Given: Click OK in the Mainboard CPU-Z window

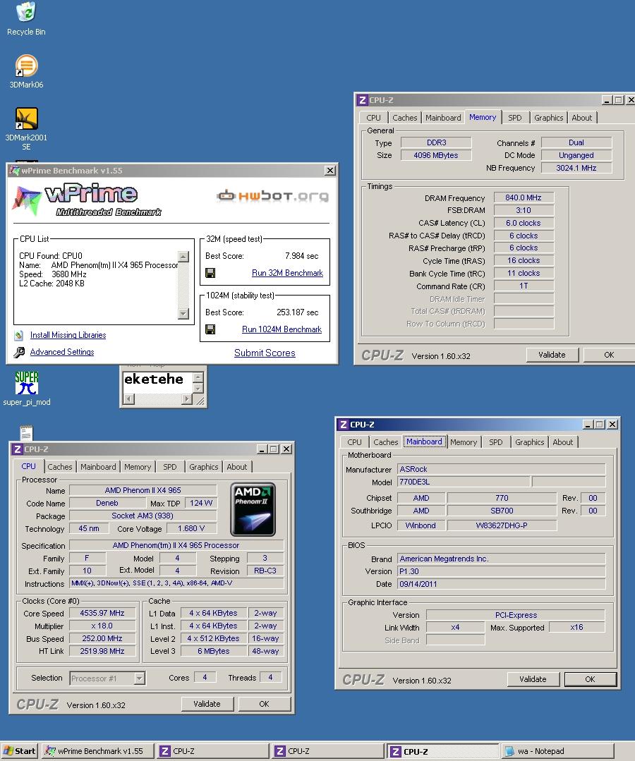Looking at the screenshot, I should coord(591,679).
